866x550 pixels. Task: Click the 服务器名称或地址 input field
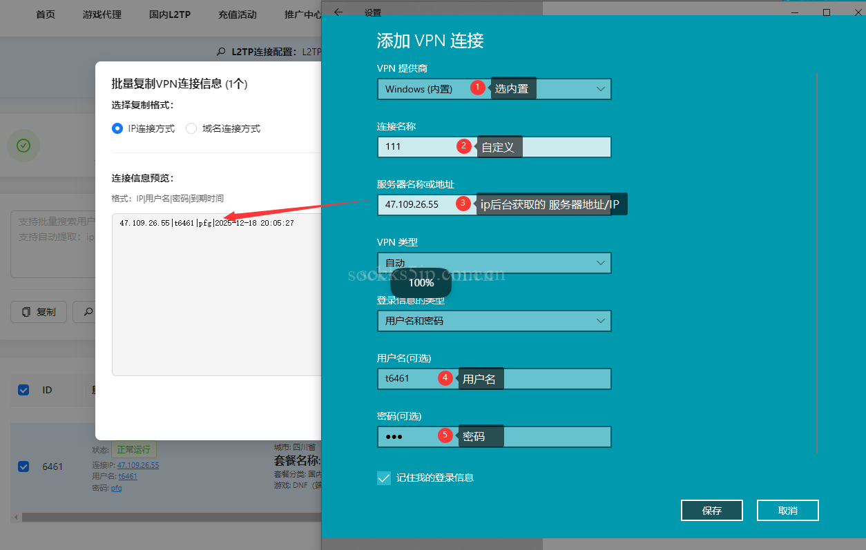coord(494,205)
